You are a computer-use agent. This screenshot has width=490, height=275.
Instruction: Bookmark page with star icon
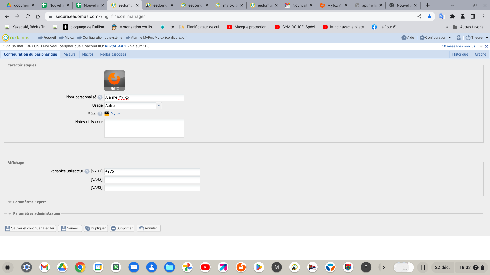coord(430,16)
